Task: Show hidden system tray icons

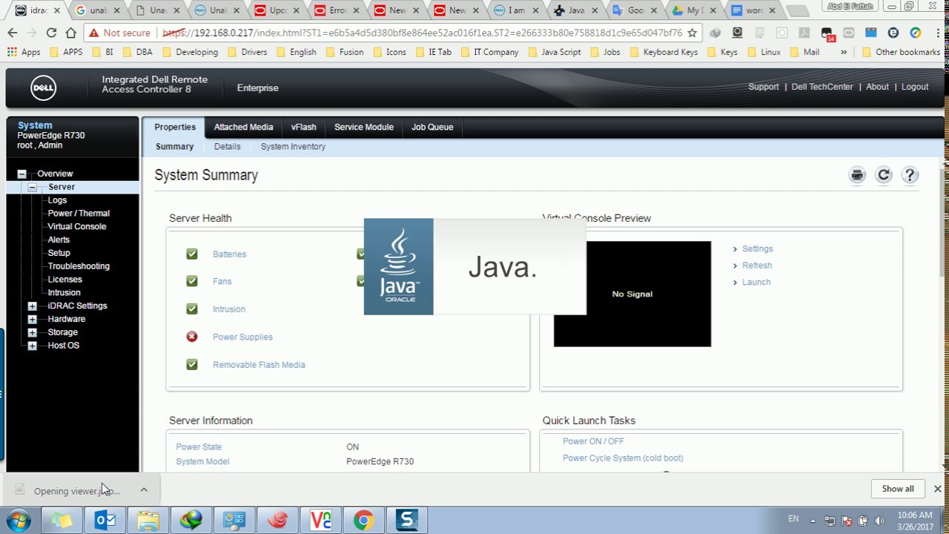Action: coord(813,521)
